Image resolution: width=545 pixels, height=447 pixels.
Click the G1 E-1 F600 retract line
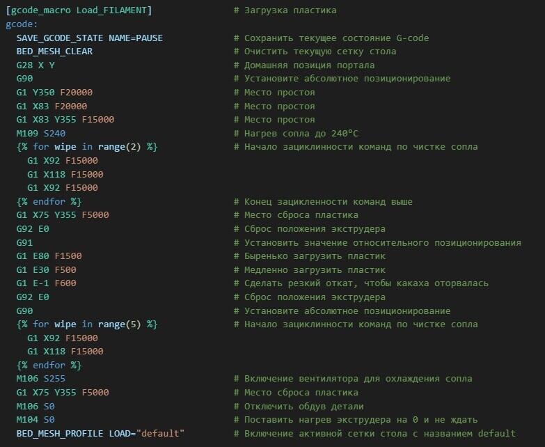coord(46,283)
